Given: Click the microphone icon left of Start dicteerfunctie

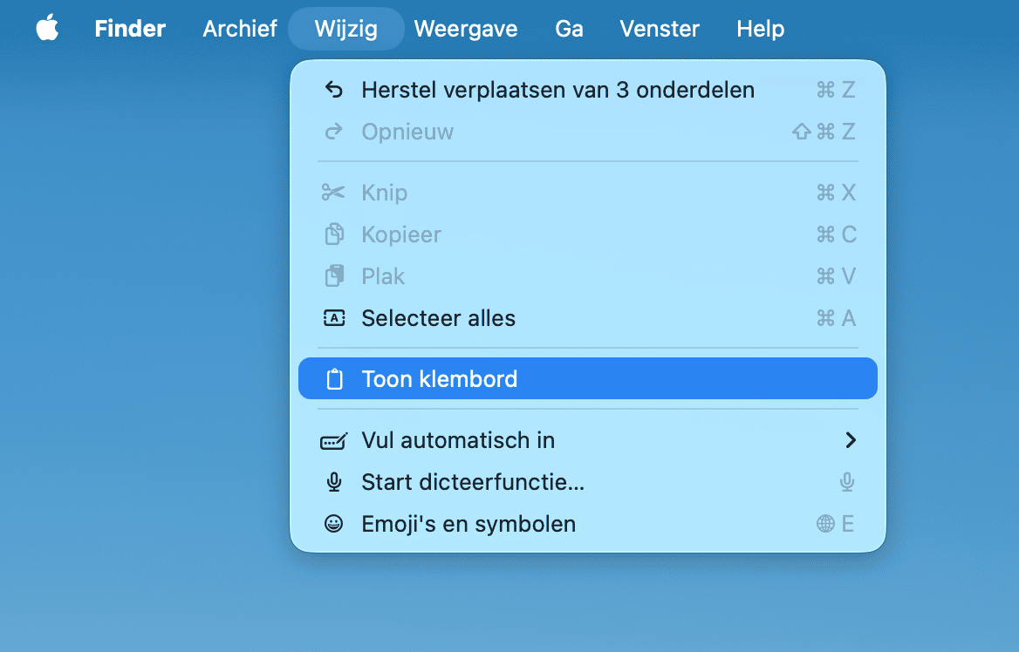Looking at the screenshot, I should (x=333, y=482).
